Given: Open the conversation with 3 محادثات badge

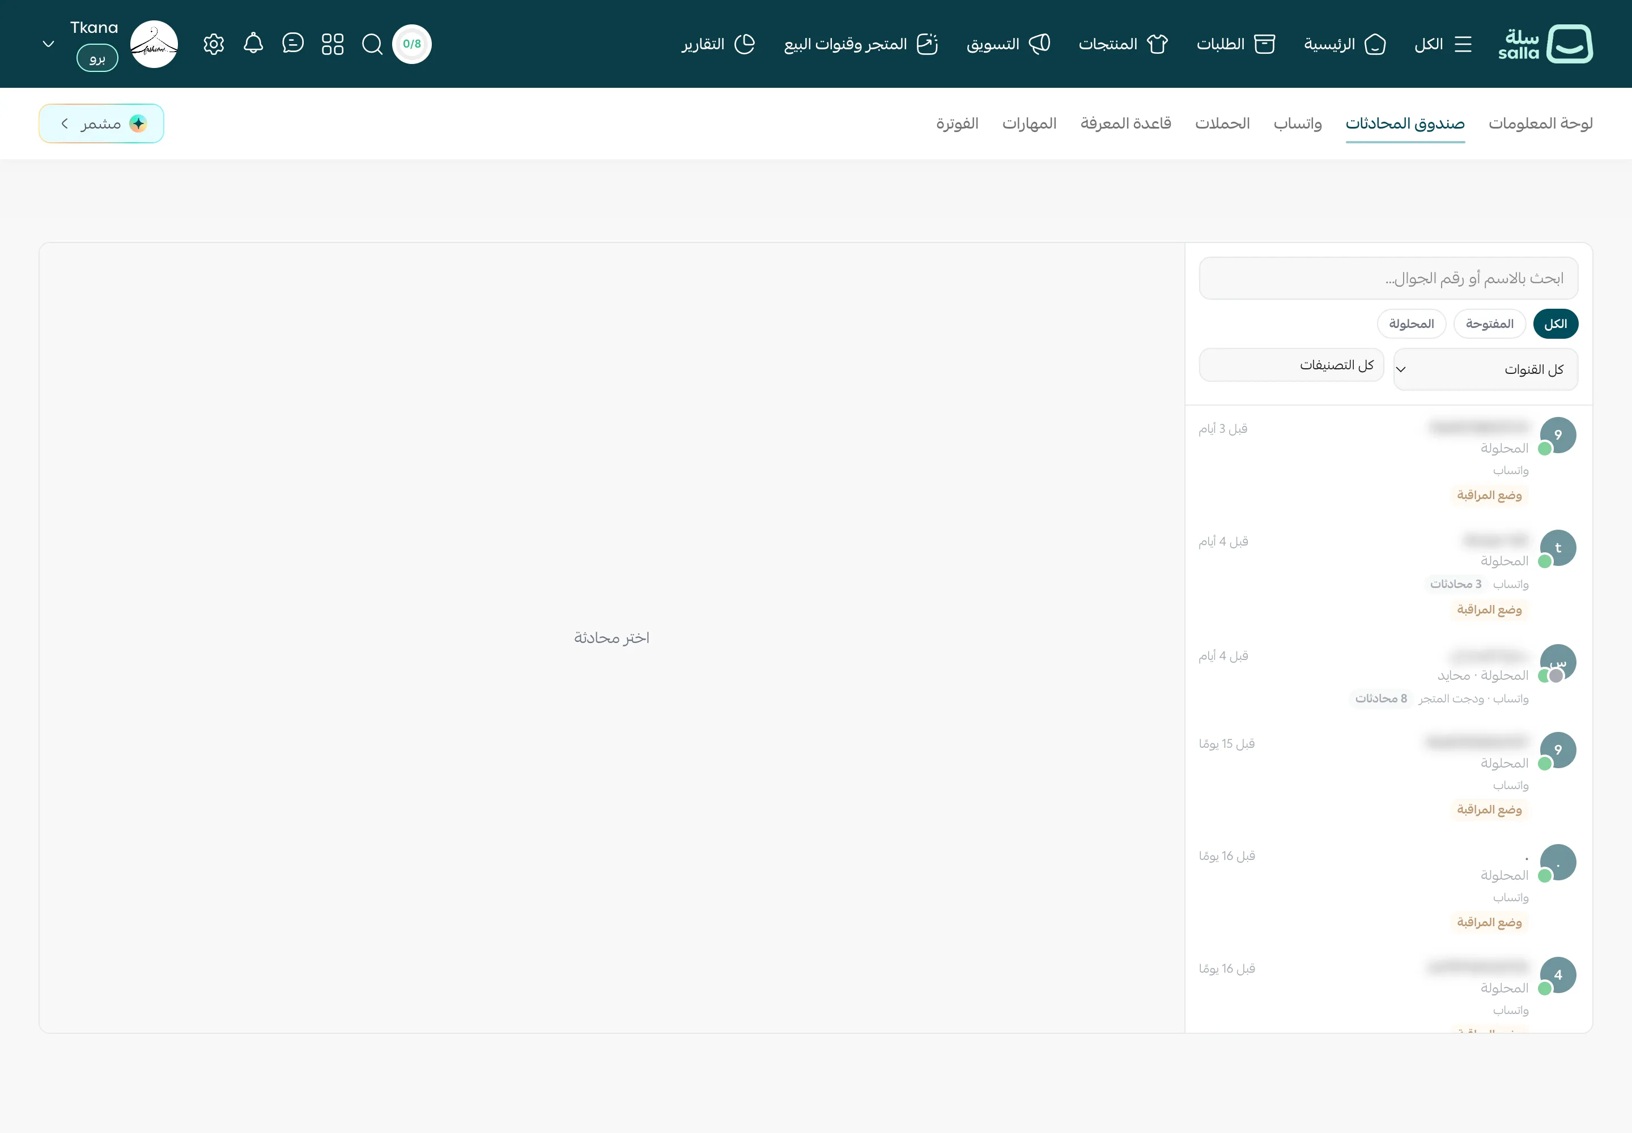Looking at the screenshot, I should tap(1388, 575).
